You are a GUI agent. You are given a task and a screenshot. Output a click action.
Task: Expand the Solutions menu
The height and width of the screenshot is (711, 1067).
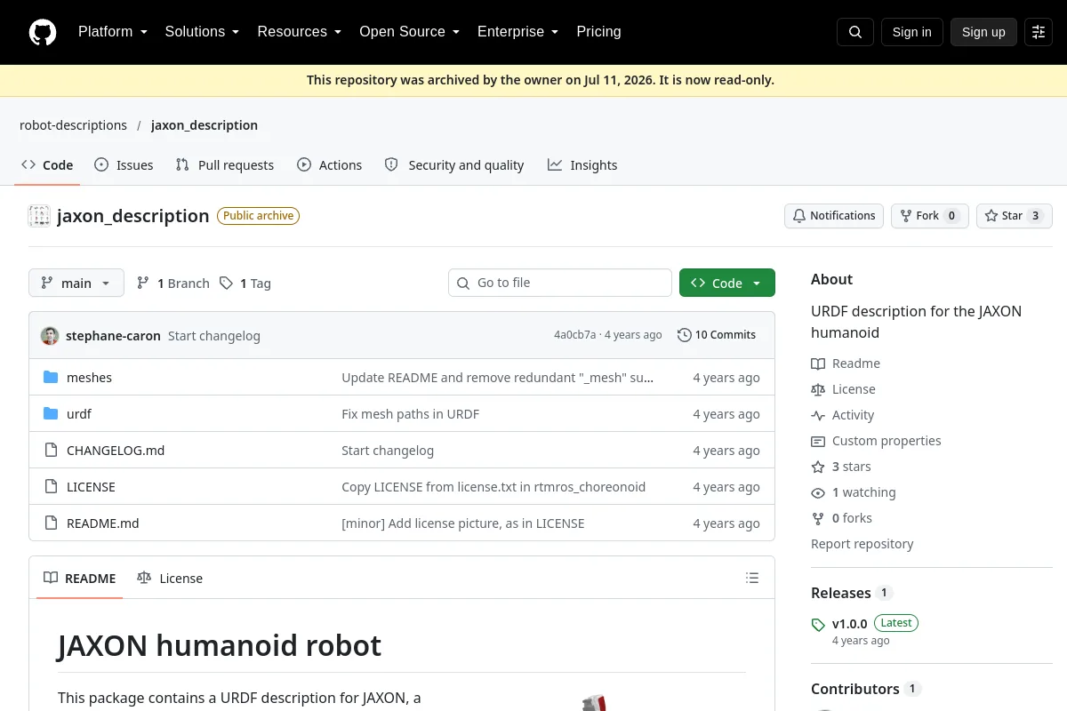[202, 32]
